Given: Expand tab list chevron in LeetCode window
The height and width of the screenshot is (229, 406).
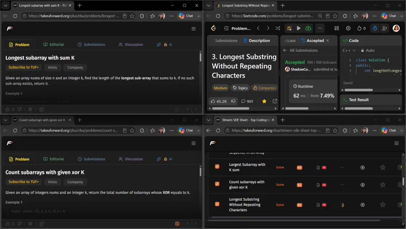Looking at the screenshot, I should point(208,5).
